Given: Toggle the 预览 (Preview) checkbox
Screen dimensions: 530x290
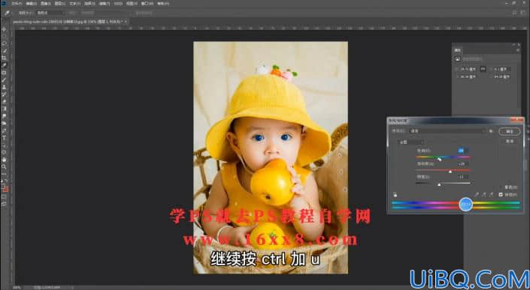Looking at the screenshot, I should tap(501, 195).
